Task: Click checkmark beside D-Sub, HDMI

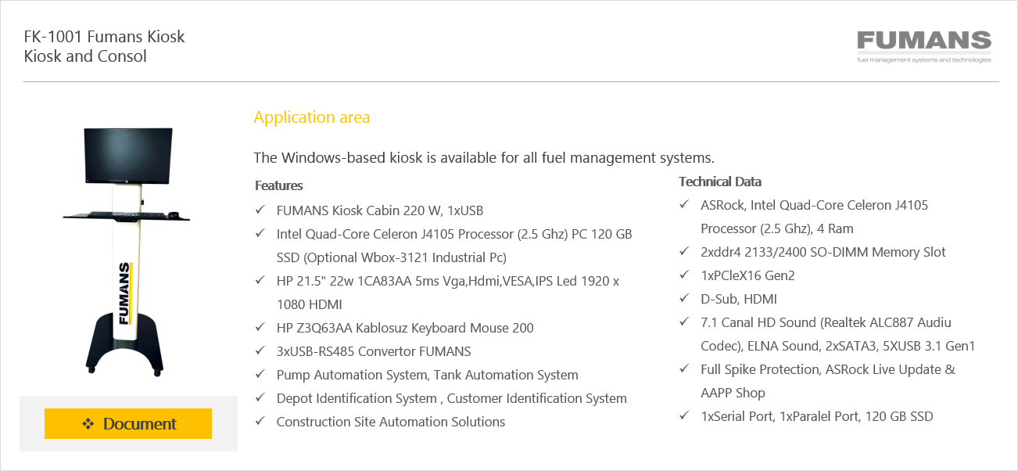Action: click(x=684, y=299)
